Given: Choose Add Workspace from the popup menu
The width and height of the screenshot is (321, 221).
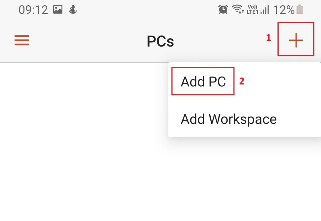Looking at the screenshot, I should click(x=229, y=119).
